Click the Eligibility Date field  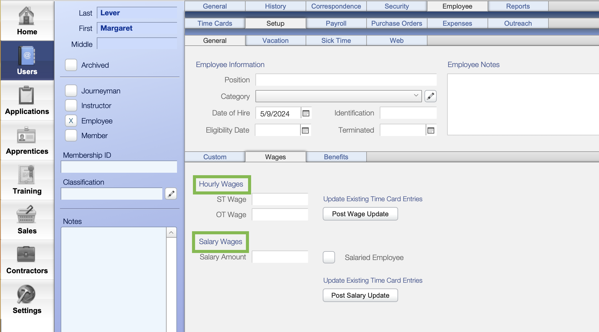pyautogui.click(x=278, y=130)
